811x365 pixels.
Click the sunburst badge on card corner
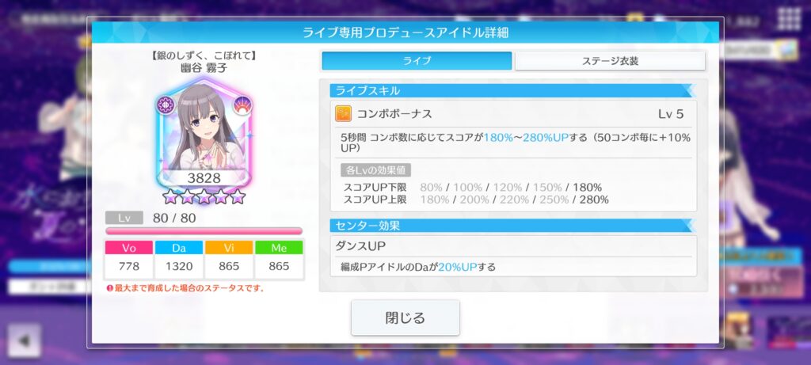click(x=242, y=105)
